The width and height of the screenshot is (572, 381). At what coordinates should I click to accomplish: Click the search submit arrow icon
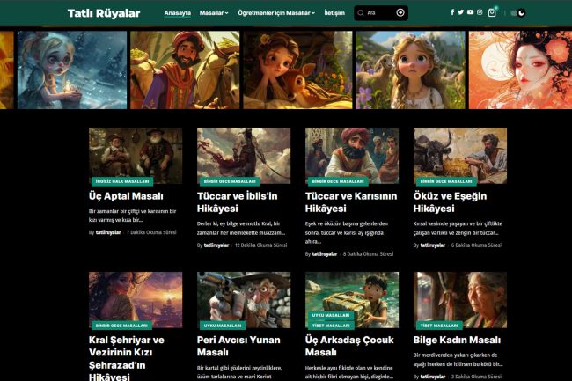(x=400, y=13)
